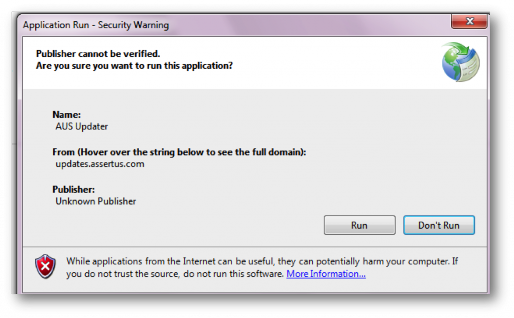Click the Publisher: field label
Image resolution: width=514 pixels, height=318 pixels.
point(73,190)
